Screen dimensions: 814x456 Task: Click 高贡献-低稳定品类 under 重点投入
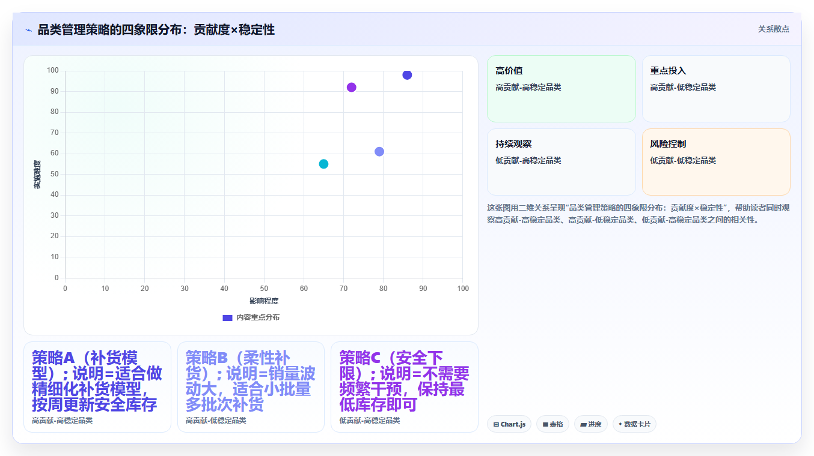point(683,88)
